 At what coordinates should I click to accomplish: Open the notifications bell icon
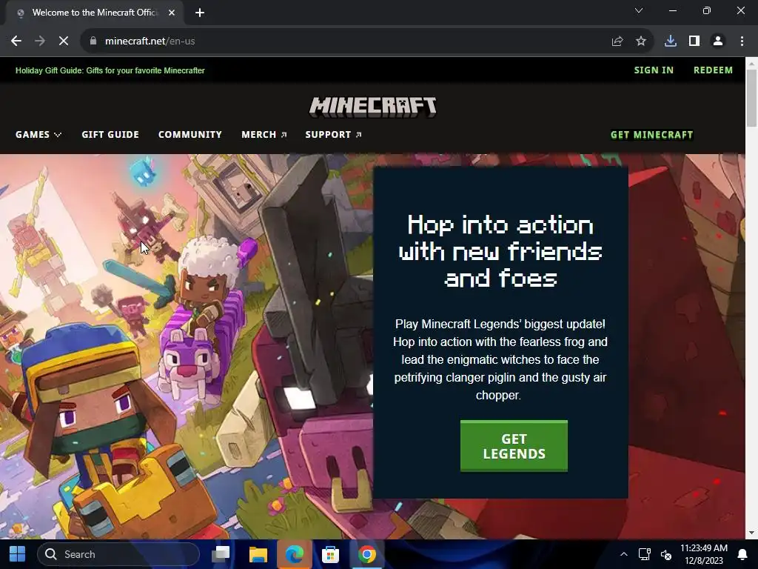(x=742, y=554)
